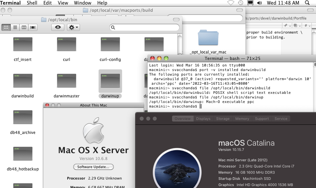Click 'Machintosh SSD' startup disk text
The image size is (316, 188).
click(257, 179)
